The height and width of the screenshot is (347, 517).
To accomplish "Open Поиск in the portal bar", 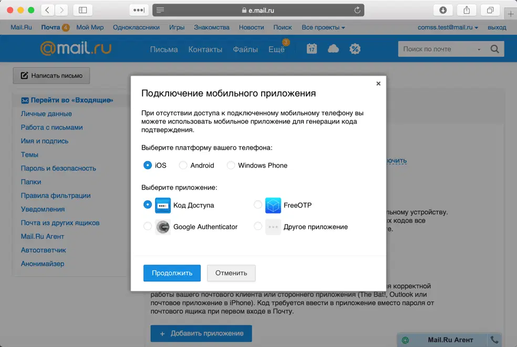I will 283,27.
